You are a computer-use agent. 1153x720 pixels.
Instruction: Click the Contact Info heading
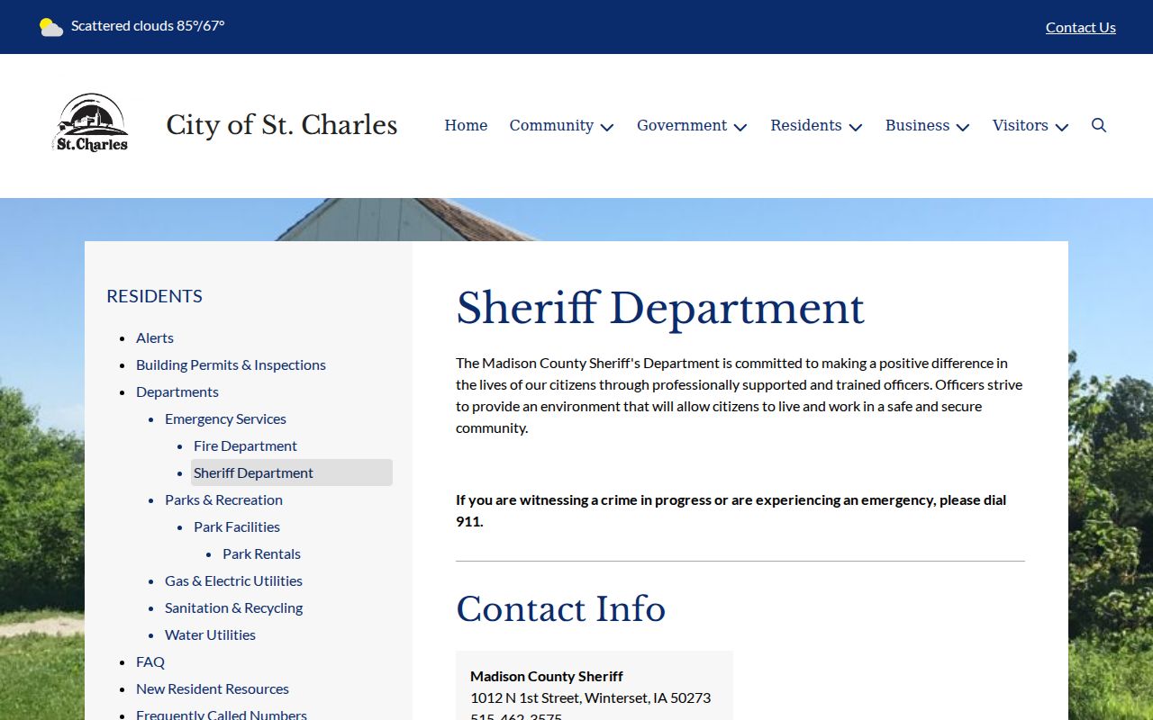point(560,609)
